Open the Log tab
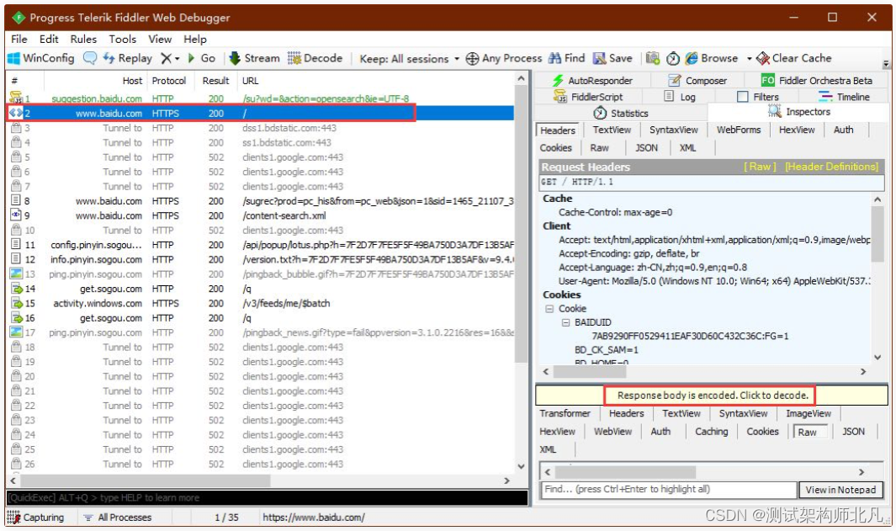Image resolution: width=896 pixels, height=531 pixels. [x=680, y=97]
